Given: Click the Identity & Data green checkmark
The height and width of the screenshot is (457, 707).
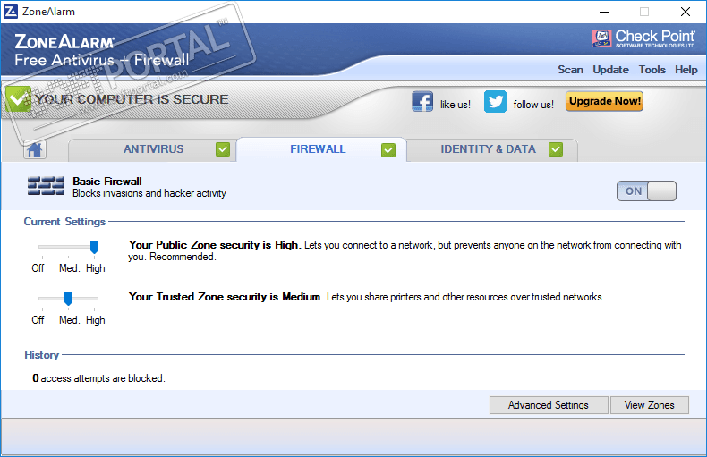Looking at the screenshot, I should click(x=556, y=149).
